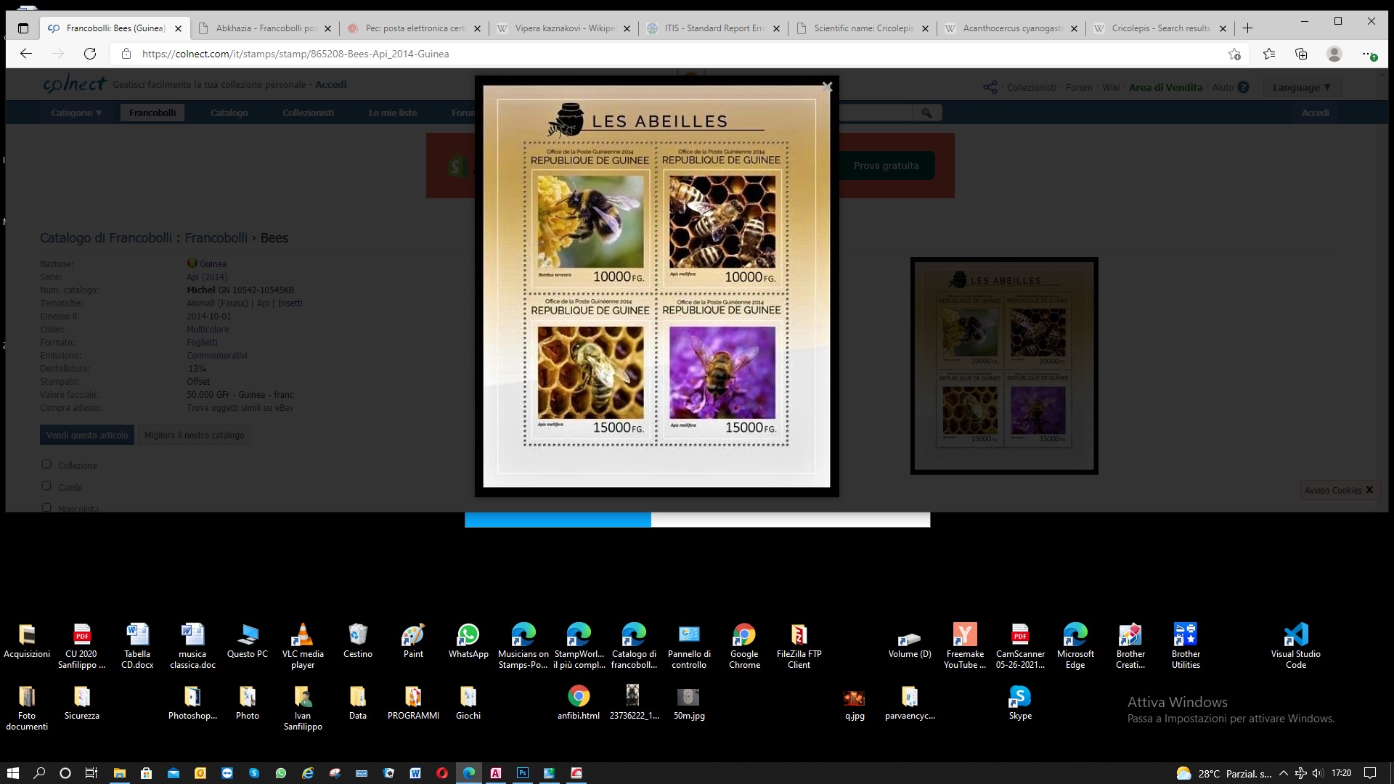Add this page to favorites star icon
Image resolution: width=1394 pixels, height=784 pixels.
coord(1234,54)
